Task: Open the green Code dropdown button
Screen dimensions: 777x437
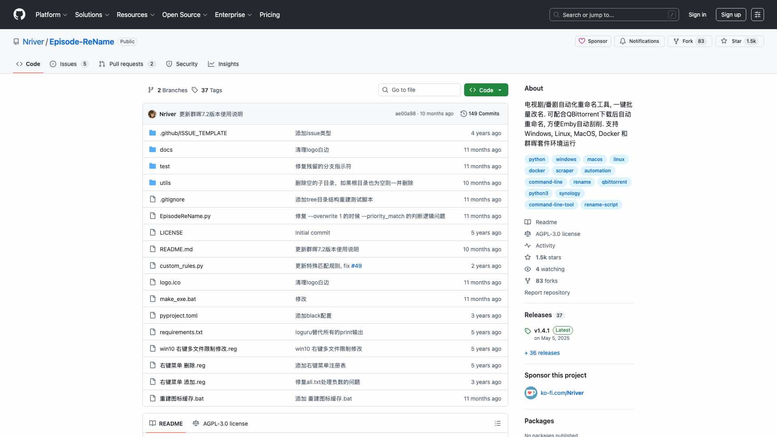Action: pyautogui.click(x=486, y=90)
